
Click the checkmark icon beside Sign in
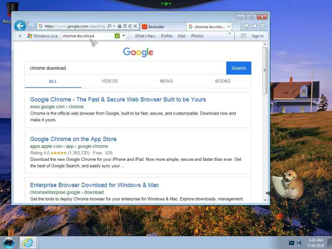(x=243, y=36)
